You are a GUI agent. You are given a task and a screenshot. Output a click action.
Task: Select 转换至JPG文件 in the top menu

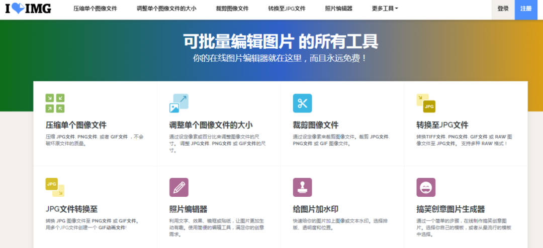287,9
